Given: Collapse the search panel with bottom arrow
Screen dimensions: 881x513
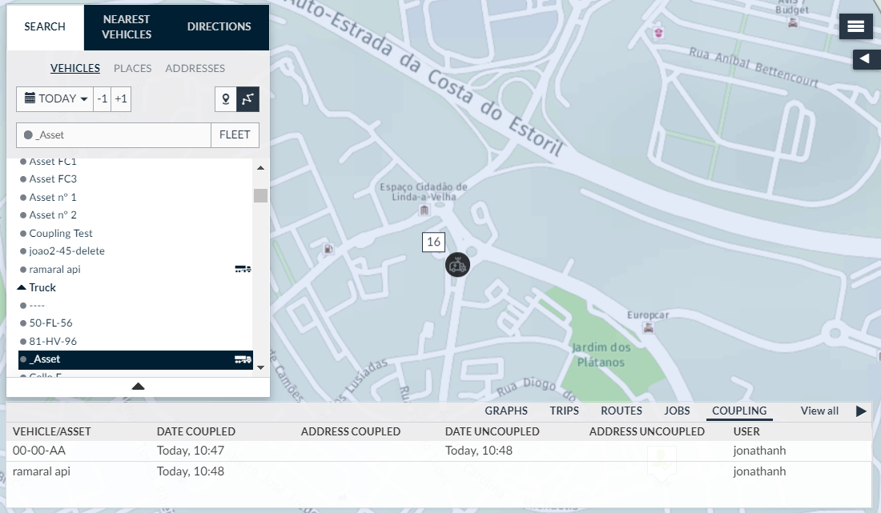Looking at the screenshot, I should tap(138, 387).
